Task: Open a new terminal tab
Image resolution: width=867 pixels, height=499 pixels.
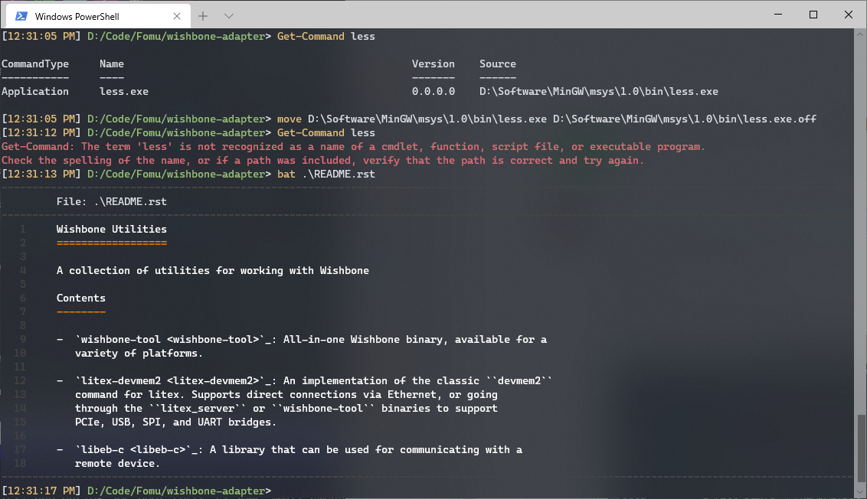Action: 201,15
